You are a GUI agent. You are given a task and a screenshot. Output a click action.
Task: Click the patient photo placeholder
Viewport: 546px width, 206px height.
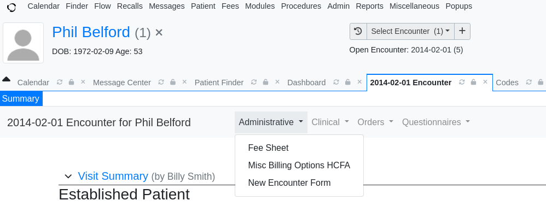(24, 43)
